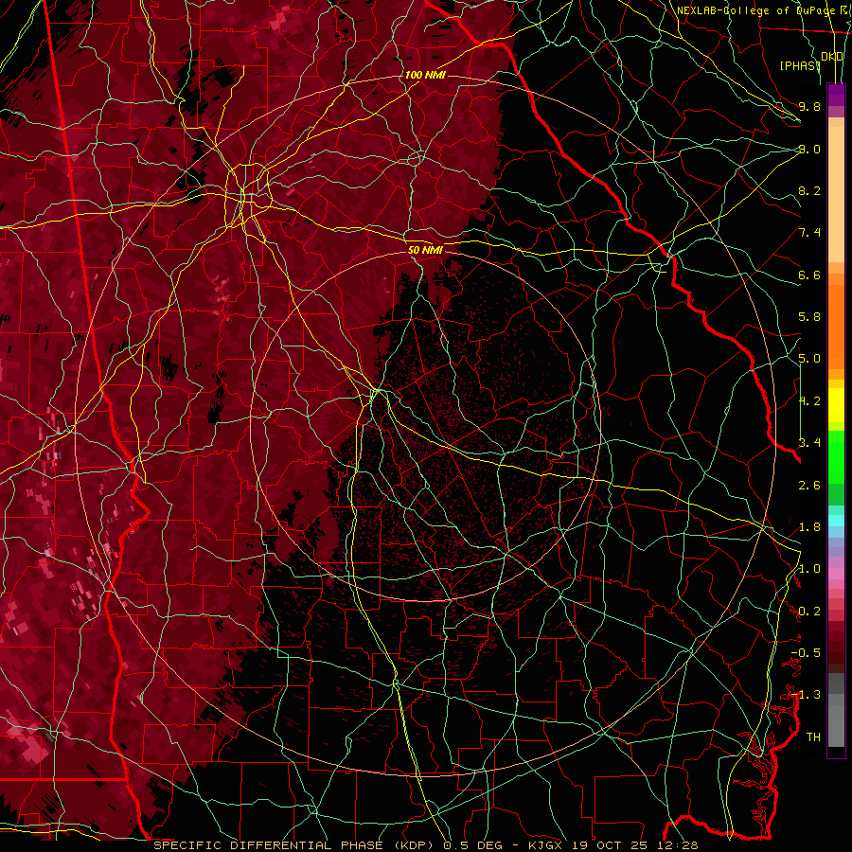This screenshot has height=852, width=852.
Task: Click the TH threshold legend label
Action: pos(813,737)
